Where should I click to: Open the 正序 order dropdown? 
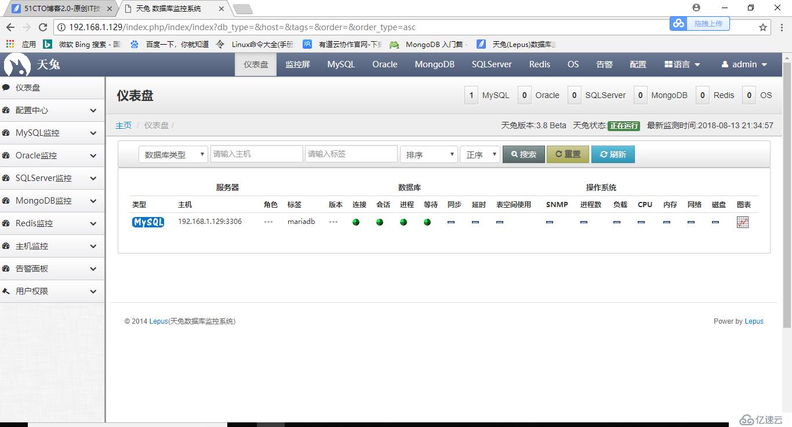pos(480,154)
